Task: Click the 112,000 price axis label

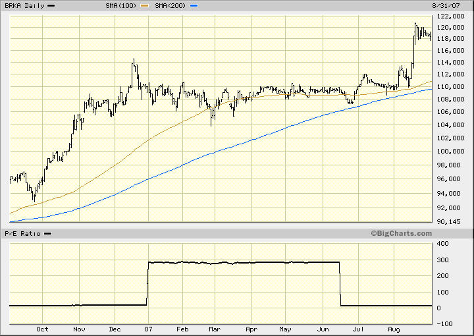Action: click(451, 74)
